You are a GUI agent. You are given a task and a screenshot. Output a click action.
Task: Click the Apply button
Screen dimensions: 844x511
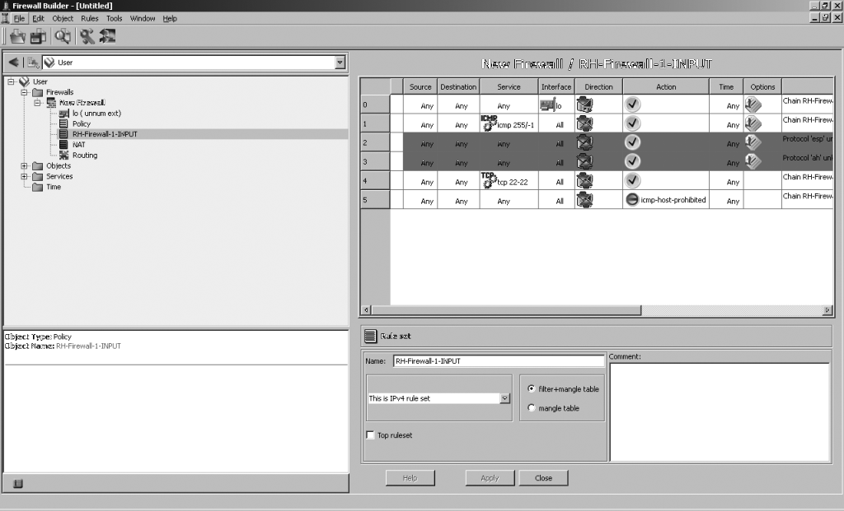tap(490, 478)
